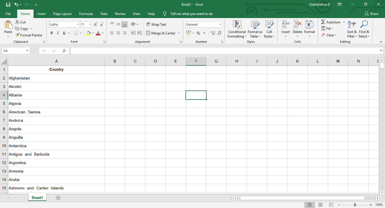Toggle Center alignment
Viewport: 385px width, 208px height.
point(118,33)
